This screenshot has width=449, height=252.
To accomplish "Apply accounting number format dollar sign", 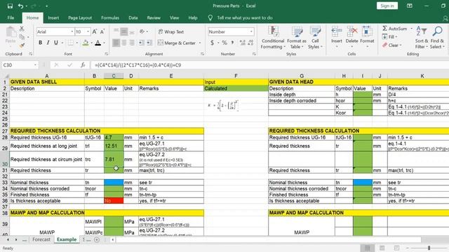I will pos(212,43).
